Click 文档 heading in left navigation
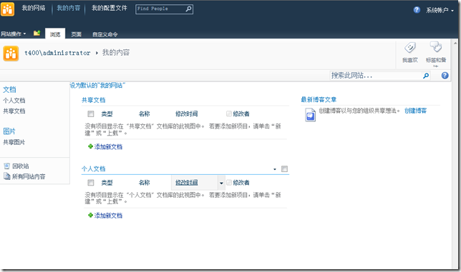Viewport: 461px width, 272px height. coord(9,89)
